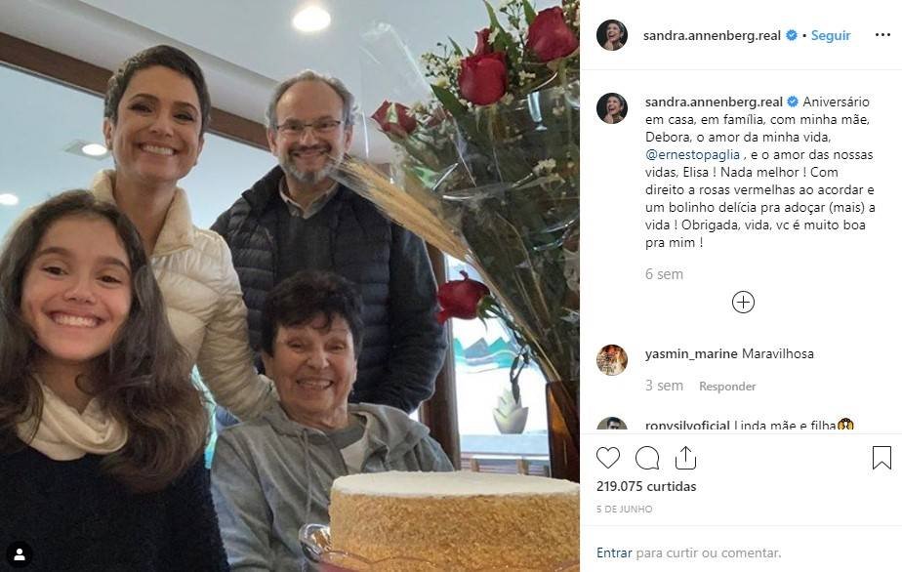Click Entrar to log in
Screen dimensions: 902x572
[614, 552]
